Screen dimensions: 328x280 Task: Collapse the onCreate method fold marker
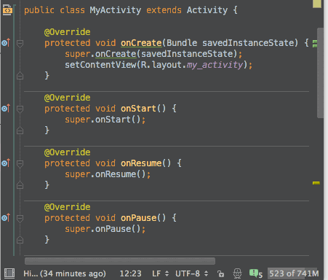(20, 44)
